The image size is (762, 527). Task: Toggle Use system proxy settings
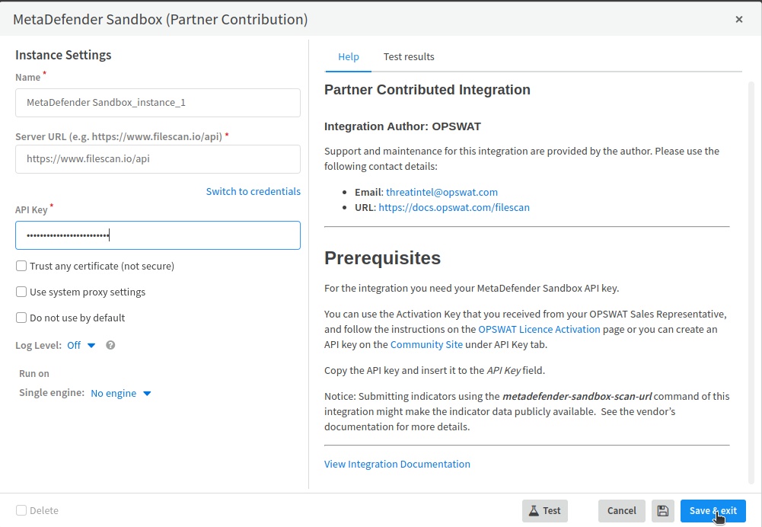[21, 292]
